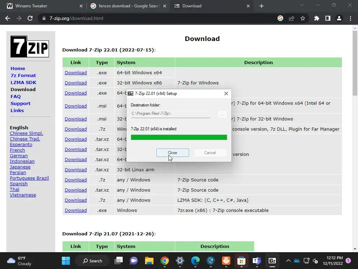Click the taskbar Search box

point(92,261)
